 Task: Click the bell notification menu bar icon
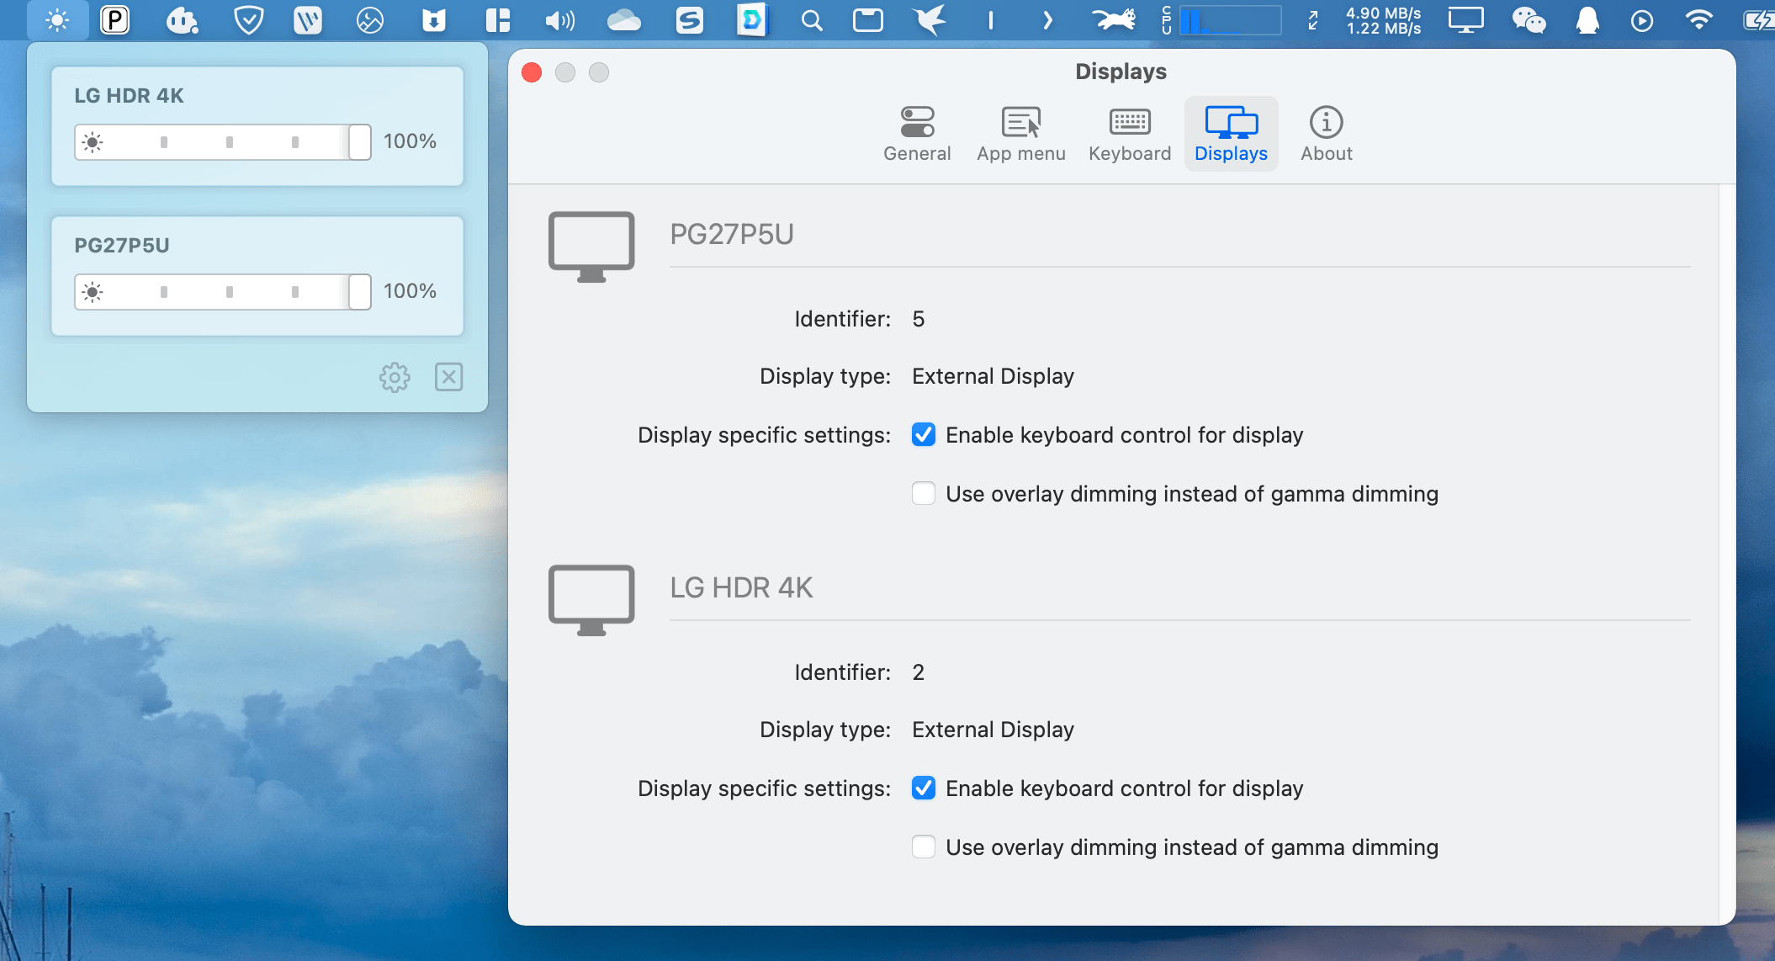coord(1587,20)
